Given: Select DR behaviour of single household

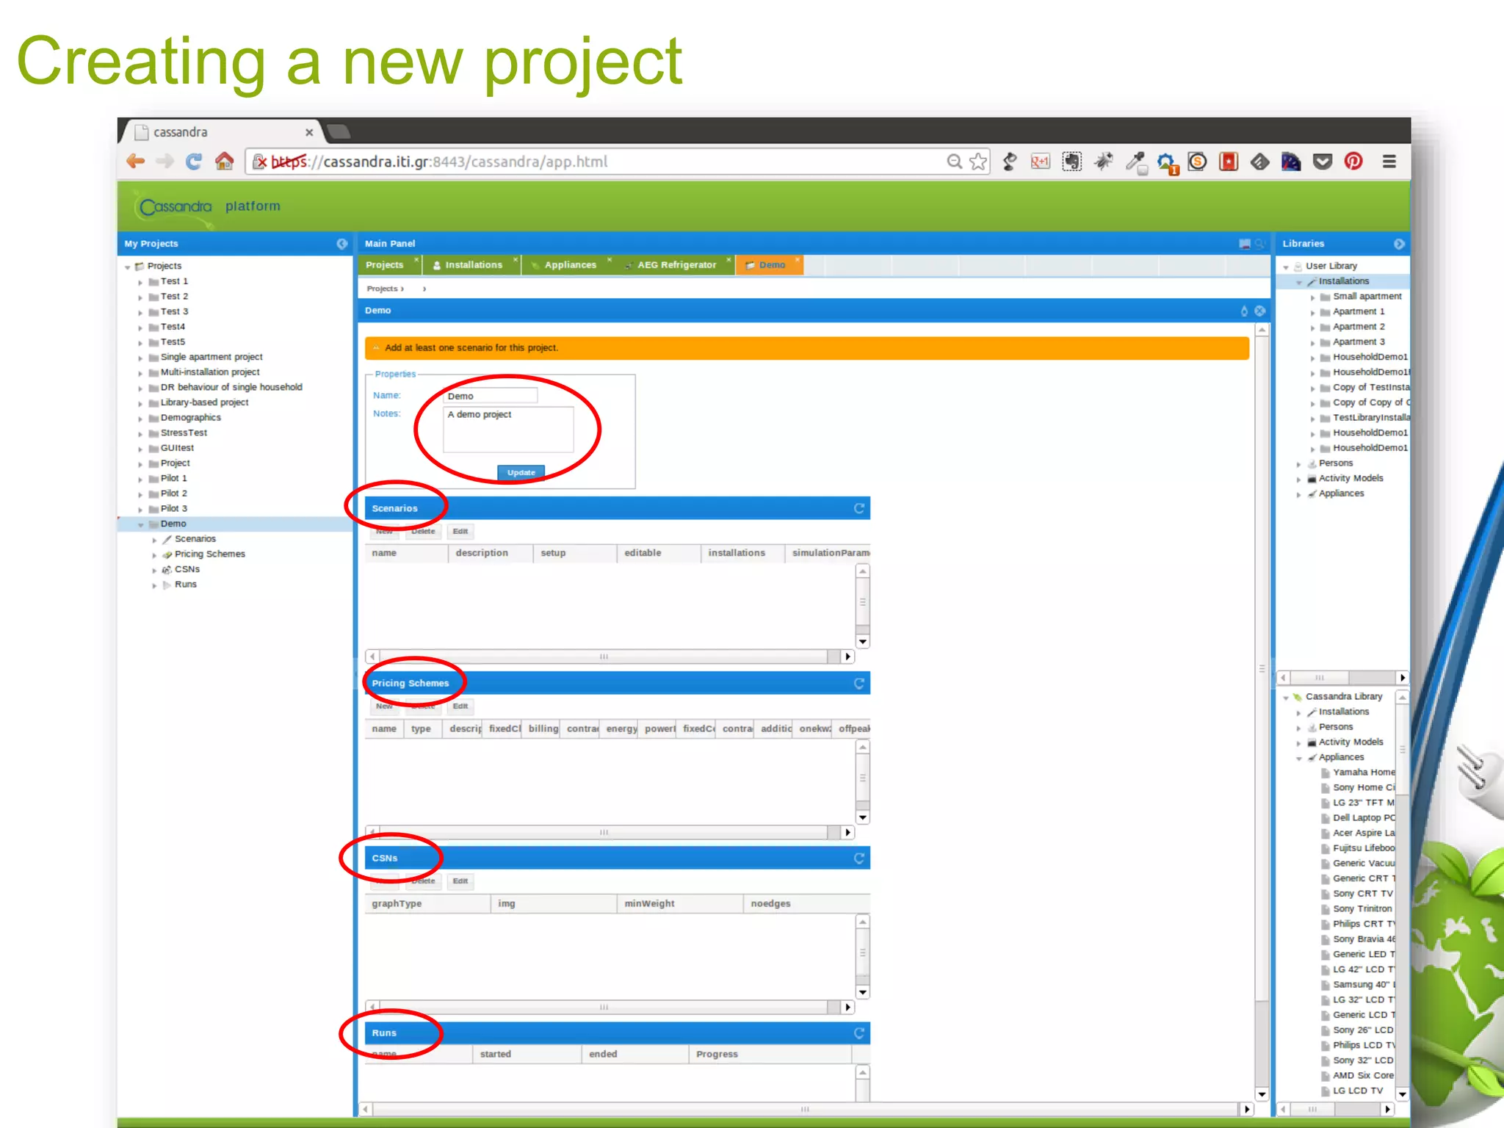Looking at the screenshot, I should pyautogui.click(x=231, y=387).
